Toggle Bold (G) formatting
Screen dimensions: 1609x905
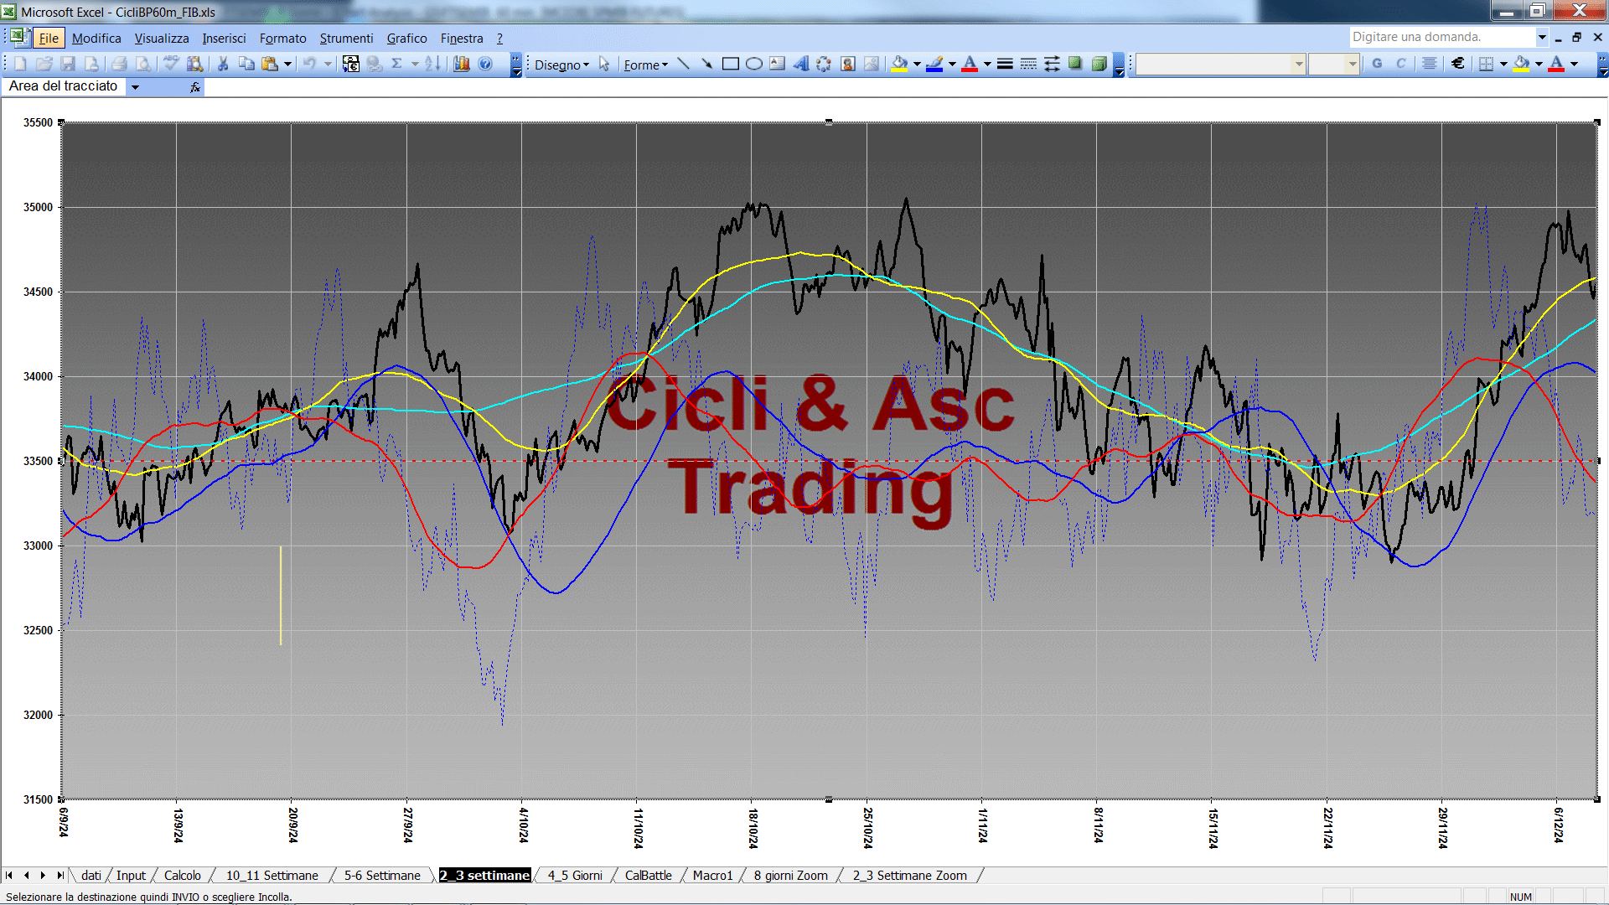(1377, 64)
